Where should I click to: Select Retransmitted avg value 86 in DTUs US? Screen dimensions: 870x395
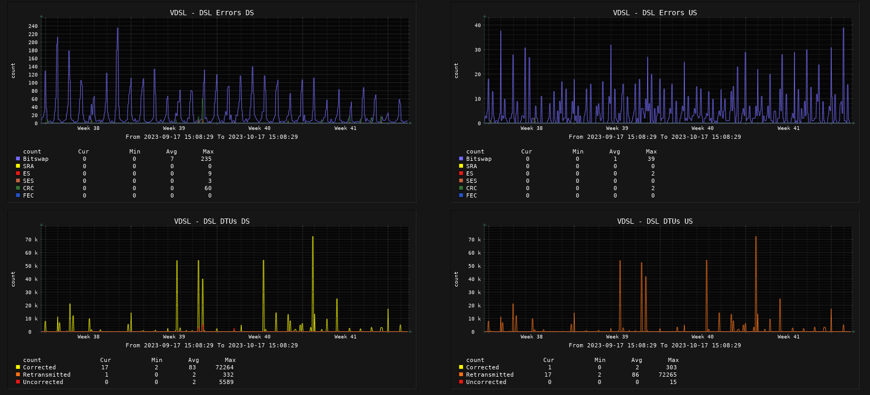(636, 375)
